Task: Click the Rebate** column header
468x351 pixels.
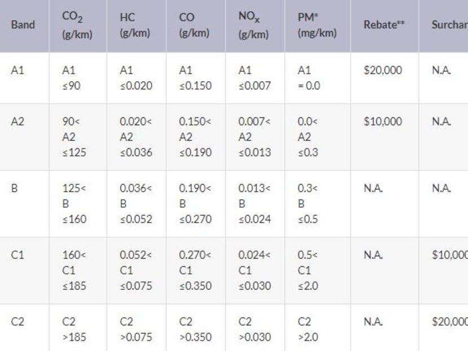Action: (x=385, y=25)
